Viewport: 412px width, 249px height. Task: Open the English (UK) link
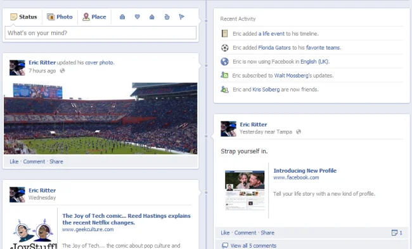[x=314, y=62]
